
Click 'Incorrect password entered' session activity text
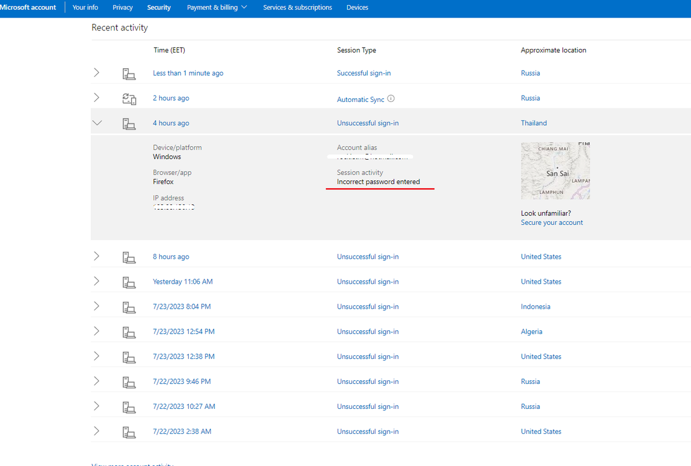tap(378, 182)
